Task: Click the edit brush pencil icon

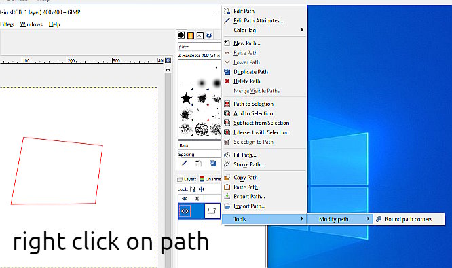Action: pyautogui.click(x=184, y=164)
